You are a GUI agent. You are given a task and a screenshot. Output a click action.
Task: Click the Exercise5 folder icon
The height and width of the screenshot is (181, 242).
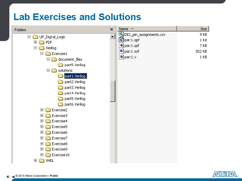[x=48, y=127]
